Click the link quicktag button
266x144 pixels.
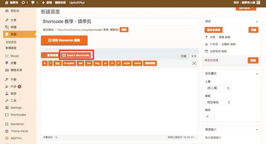click(57, 63)
